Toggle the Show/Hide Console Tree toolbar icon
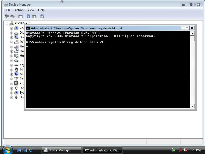 [x=20, y=16]
